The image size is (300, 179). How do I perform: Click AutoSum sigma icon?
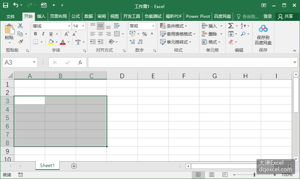231,26
